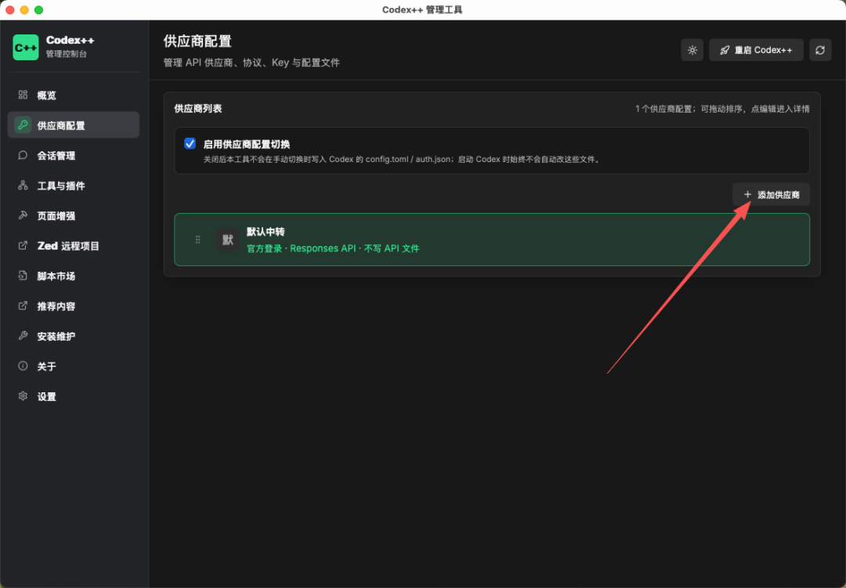Click the 工具与插件 sidebar icon
This screenshot has height=588, width=846.
(x=23, y=186)
